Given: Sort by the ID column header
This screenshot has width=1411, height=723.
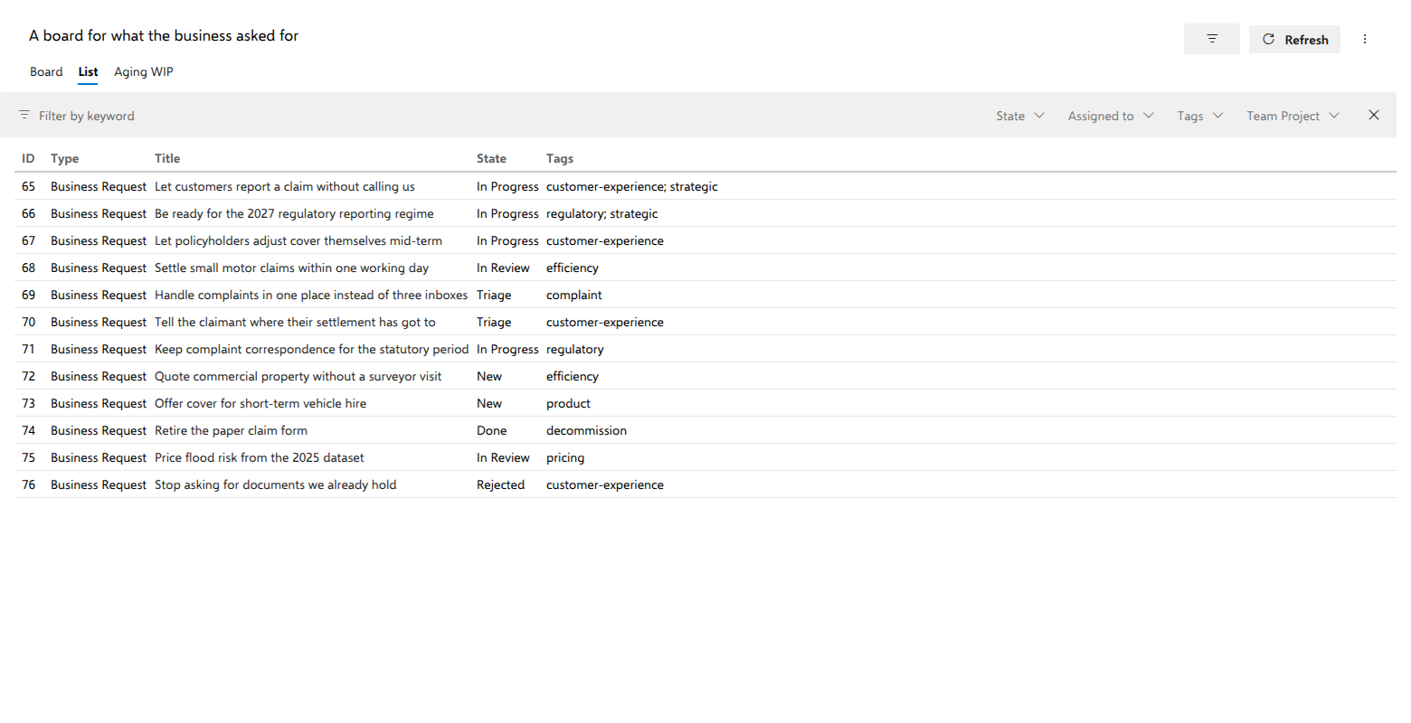Looking at the screenshot, I should 28,158.
